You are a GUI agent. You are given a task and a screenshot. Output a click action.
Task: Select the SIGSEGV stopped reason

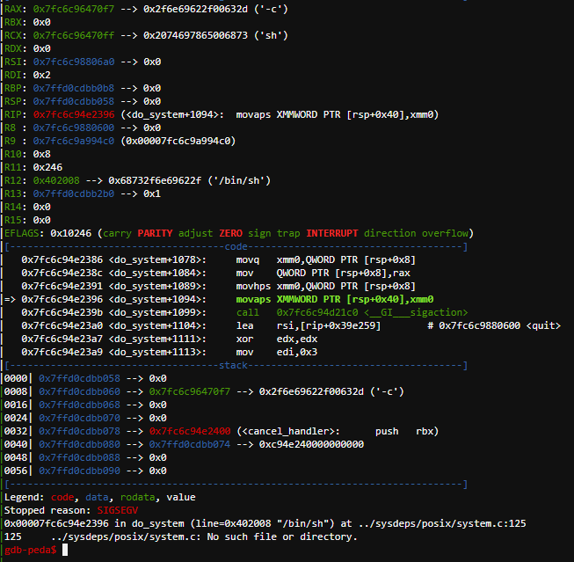pos(118,510)
